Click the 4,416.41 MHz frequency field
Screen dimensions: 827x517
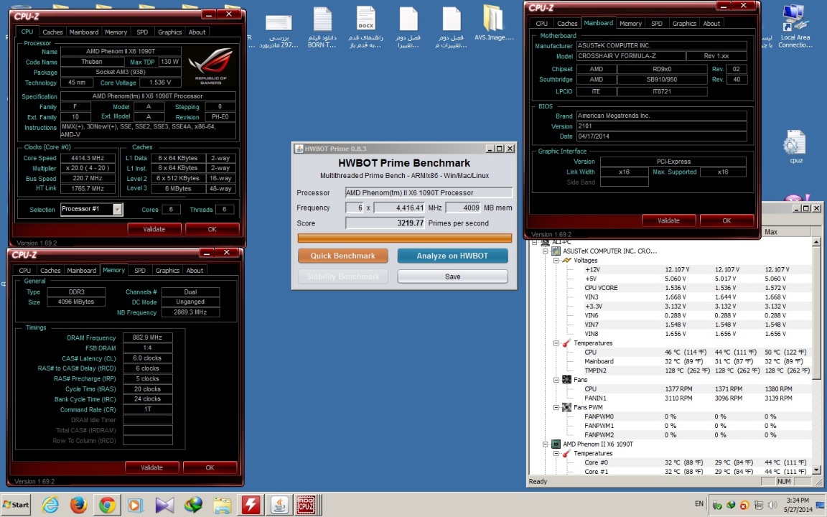point(399,208)
